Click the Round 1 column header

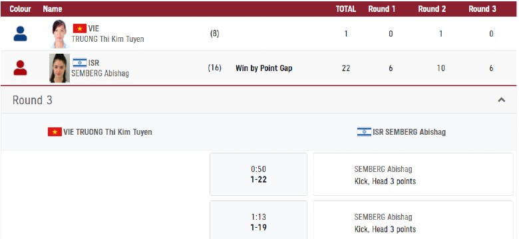tap(382, 9)
